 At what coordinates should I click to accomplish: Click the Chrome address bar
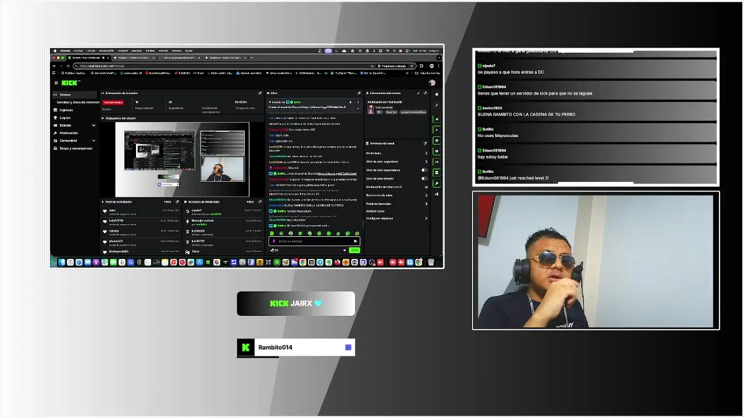tap(244, 66)
